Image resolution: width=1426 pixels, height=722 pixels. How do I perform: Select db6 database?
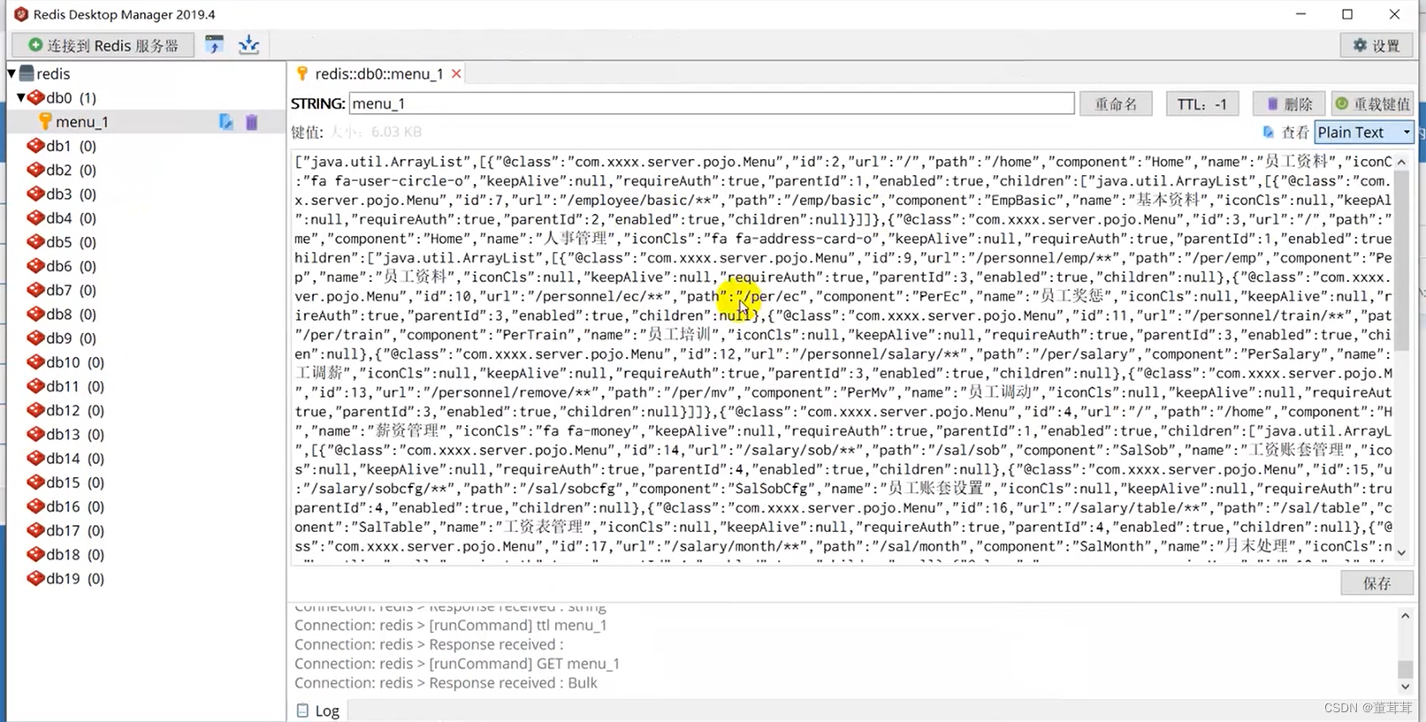tap(71, 266)
